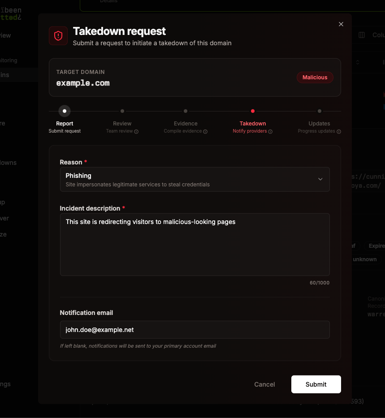Close the Takedown request dialog

(x=341, y=24)
